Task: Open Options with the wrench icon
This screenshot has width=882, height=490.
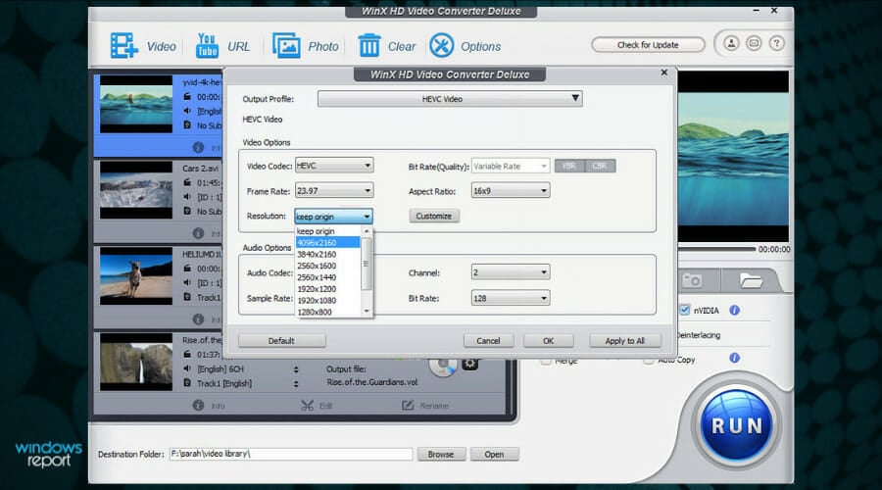Action: pos(442,45)
